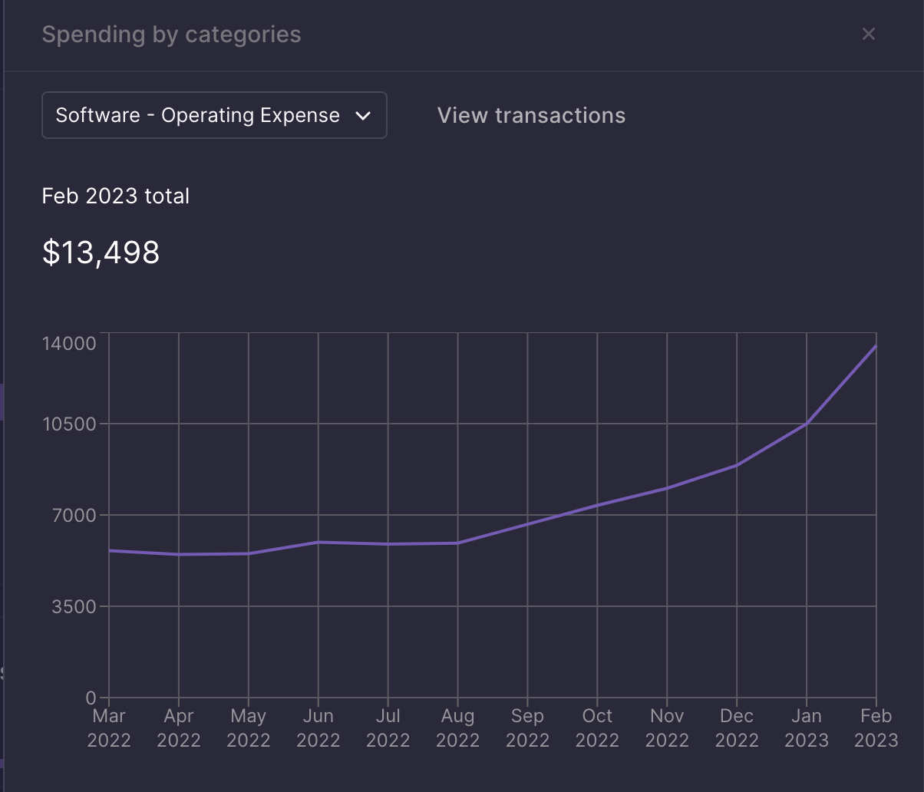924x792 pixels.
Task: Open the View transactions link
Action: [x=531, y=115]
